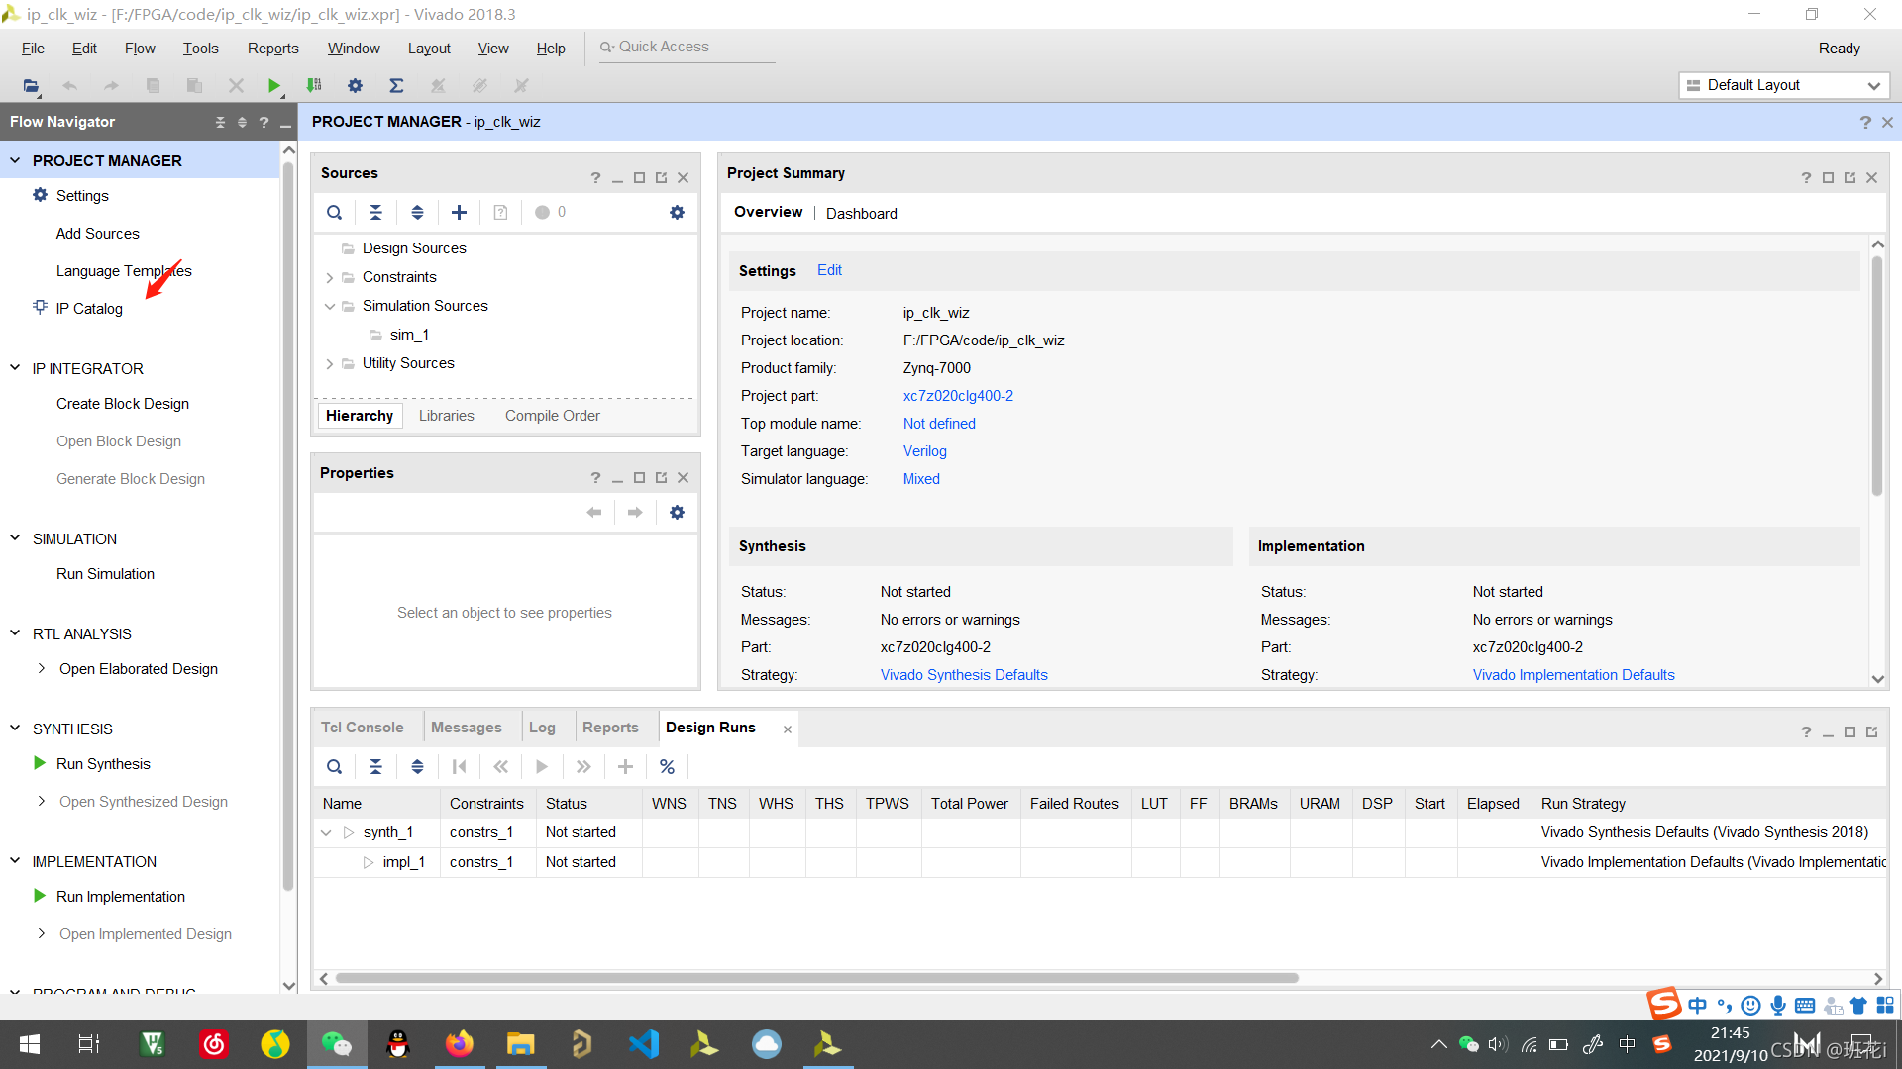Viewport: 1902px width, 1069px height.
Task: Click the Edit settings link
Action: pos(829,270)
